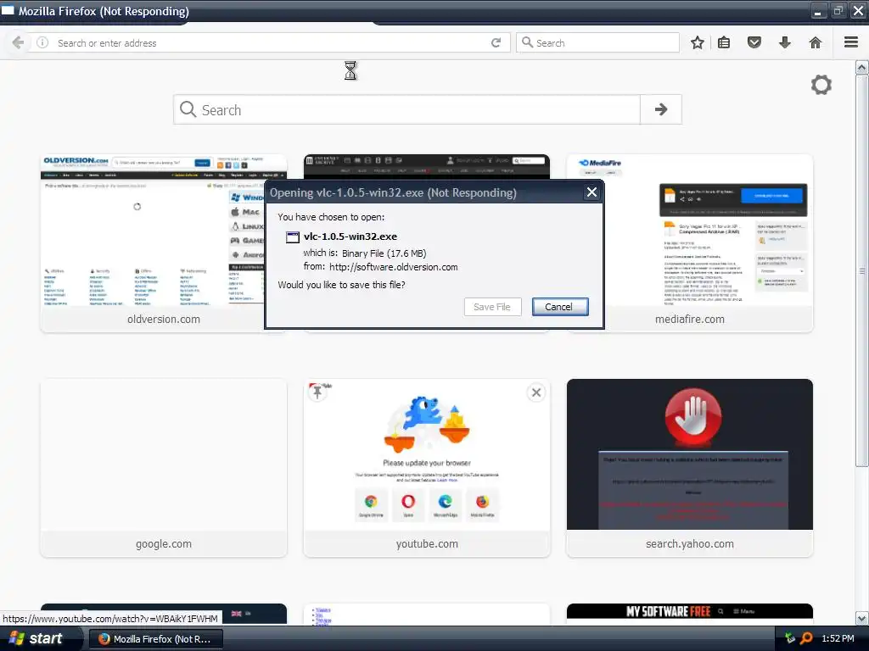869x651 pixels.
Task: Select Mozilla Firefox taskbar button
Action: (x=156, y=639)
